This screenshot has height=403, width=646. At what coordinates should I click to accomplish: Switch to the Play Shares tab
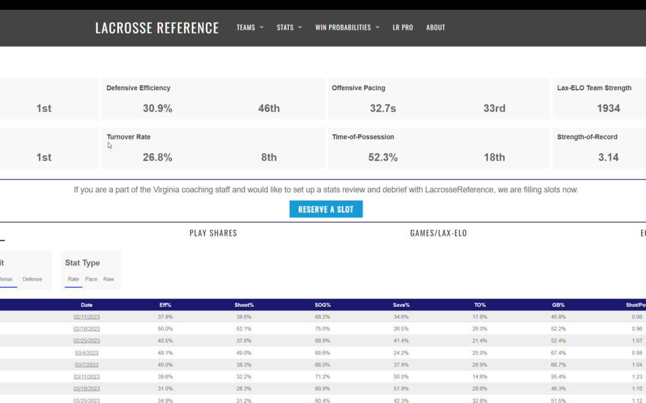pyautogui.click(x=214, y=233)
